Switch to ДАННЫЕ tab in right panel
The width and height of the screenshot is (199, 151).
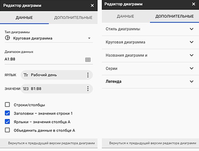tap(125, 16)
